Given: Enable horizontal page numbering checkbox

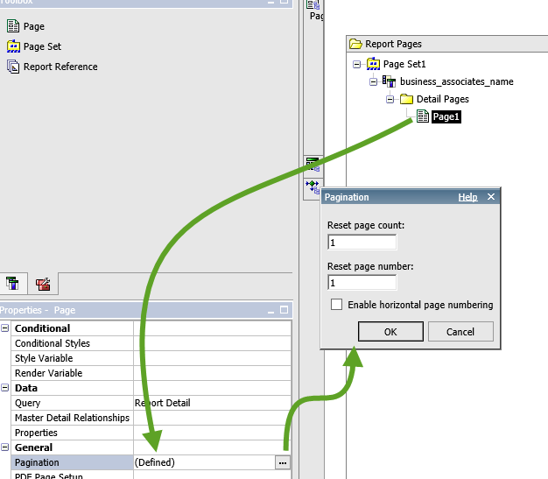Looking at the screenshot, I should pyautogui.click(x=336, y=304).
